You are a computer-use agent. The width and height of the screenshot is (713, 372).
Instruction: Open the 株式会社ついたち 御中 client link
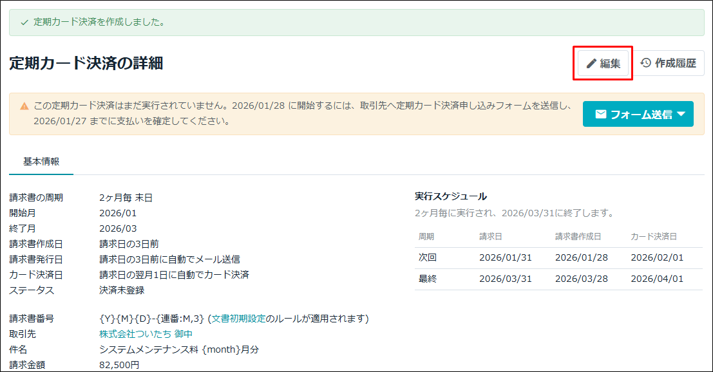(x=146, y=334)
